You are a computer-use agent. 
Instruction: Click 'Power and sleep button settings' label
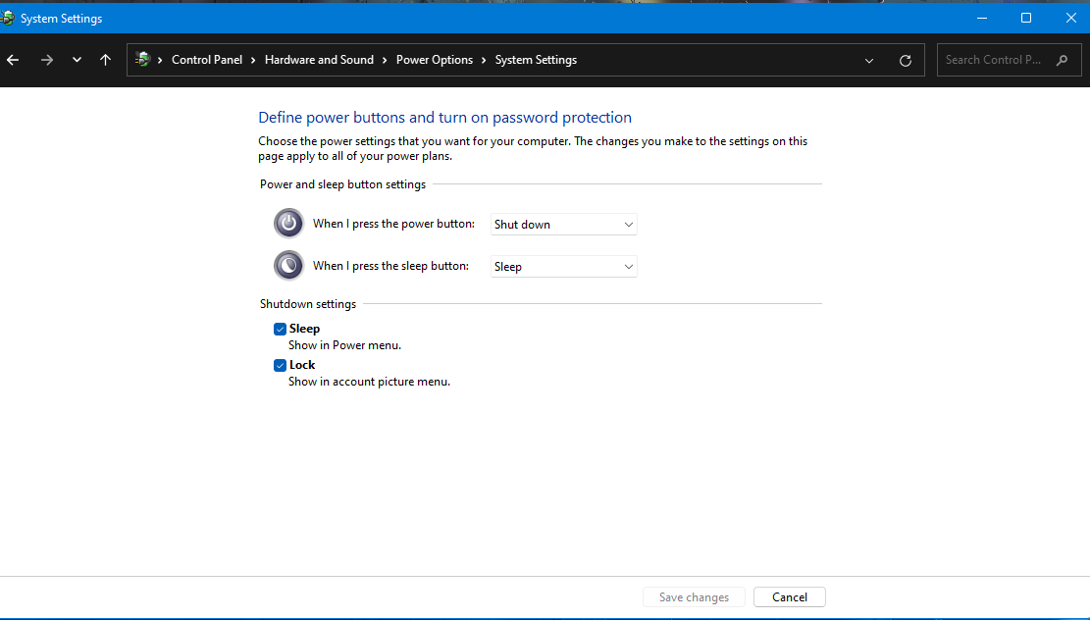[342, 184]
